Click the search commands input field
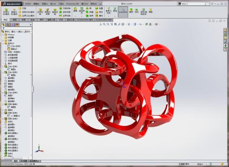229x167 pixels. pyautogui.click(x=193, y=4)
